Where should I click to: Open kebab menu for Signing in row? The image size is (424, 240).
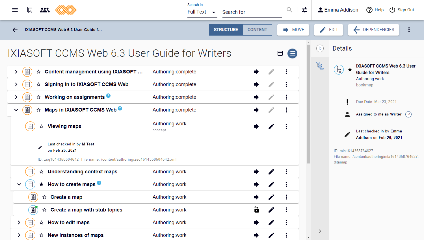(286, 84)
